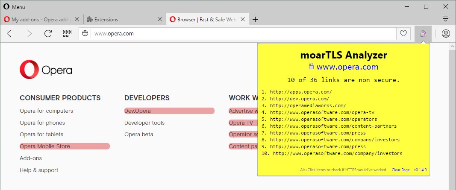Click the padlock icon in moarTLS popup
456x190 pixels.
(311, 66)
